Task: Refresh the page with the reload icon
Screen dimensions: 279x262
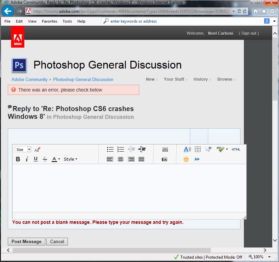Action: (x=245, y=11)
